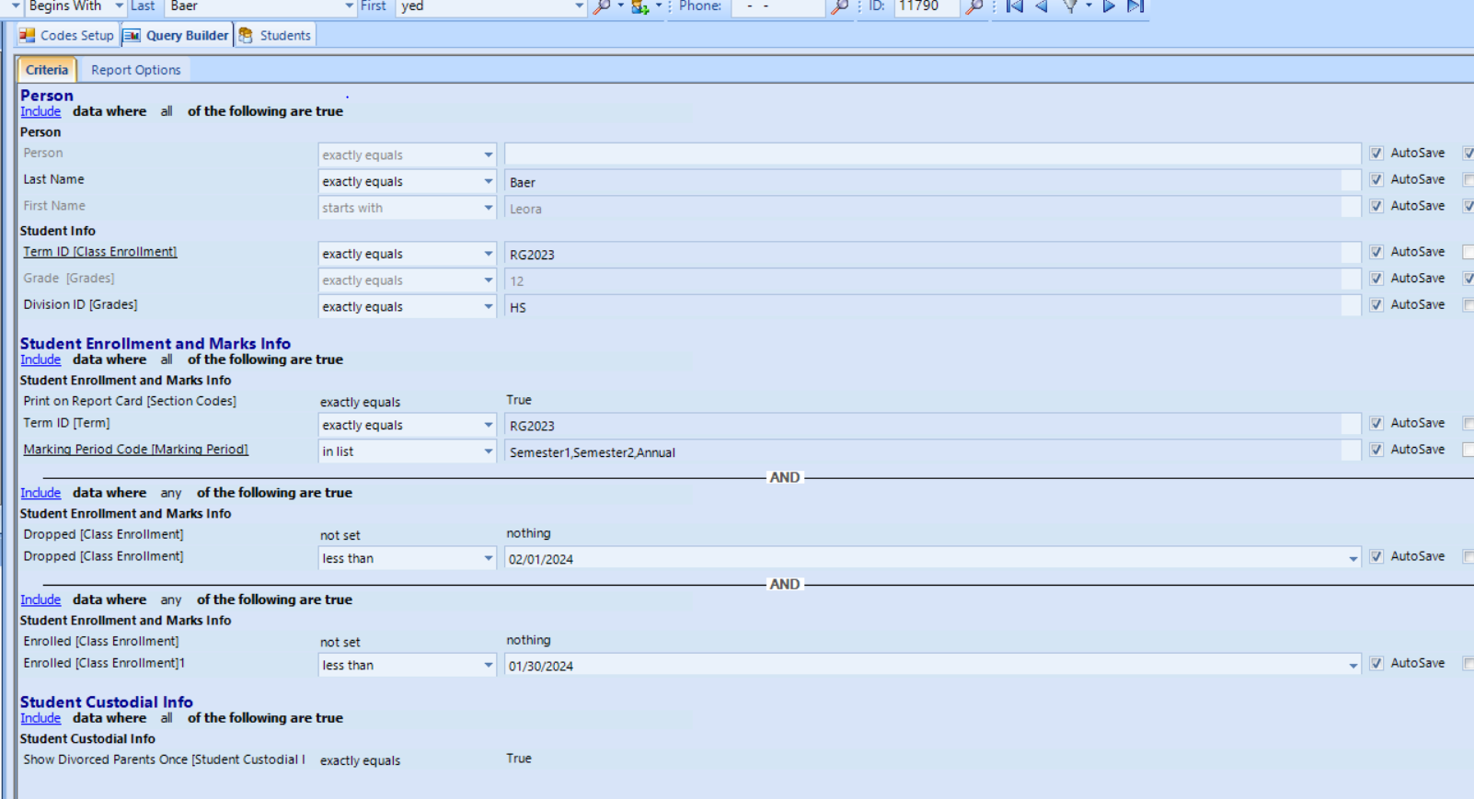The width and height of the screenshot is (1474, 799).
Task: Click the Marking Period Code [Marking Period] link
Action: click(136, 450)
